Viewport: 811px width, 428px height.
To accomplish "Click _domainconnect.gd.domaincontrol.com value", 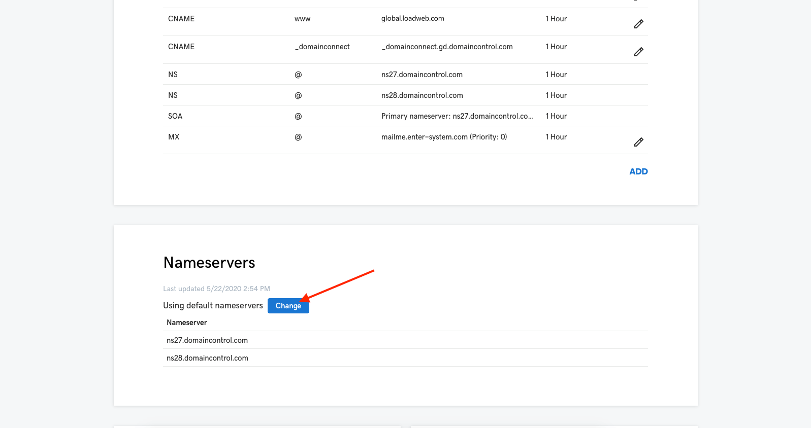I will pyautogui.click(x=446, y=47).
